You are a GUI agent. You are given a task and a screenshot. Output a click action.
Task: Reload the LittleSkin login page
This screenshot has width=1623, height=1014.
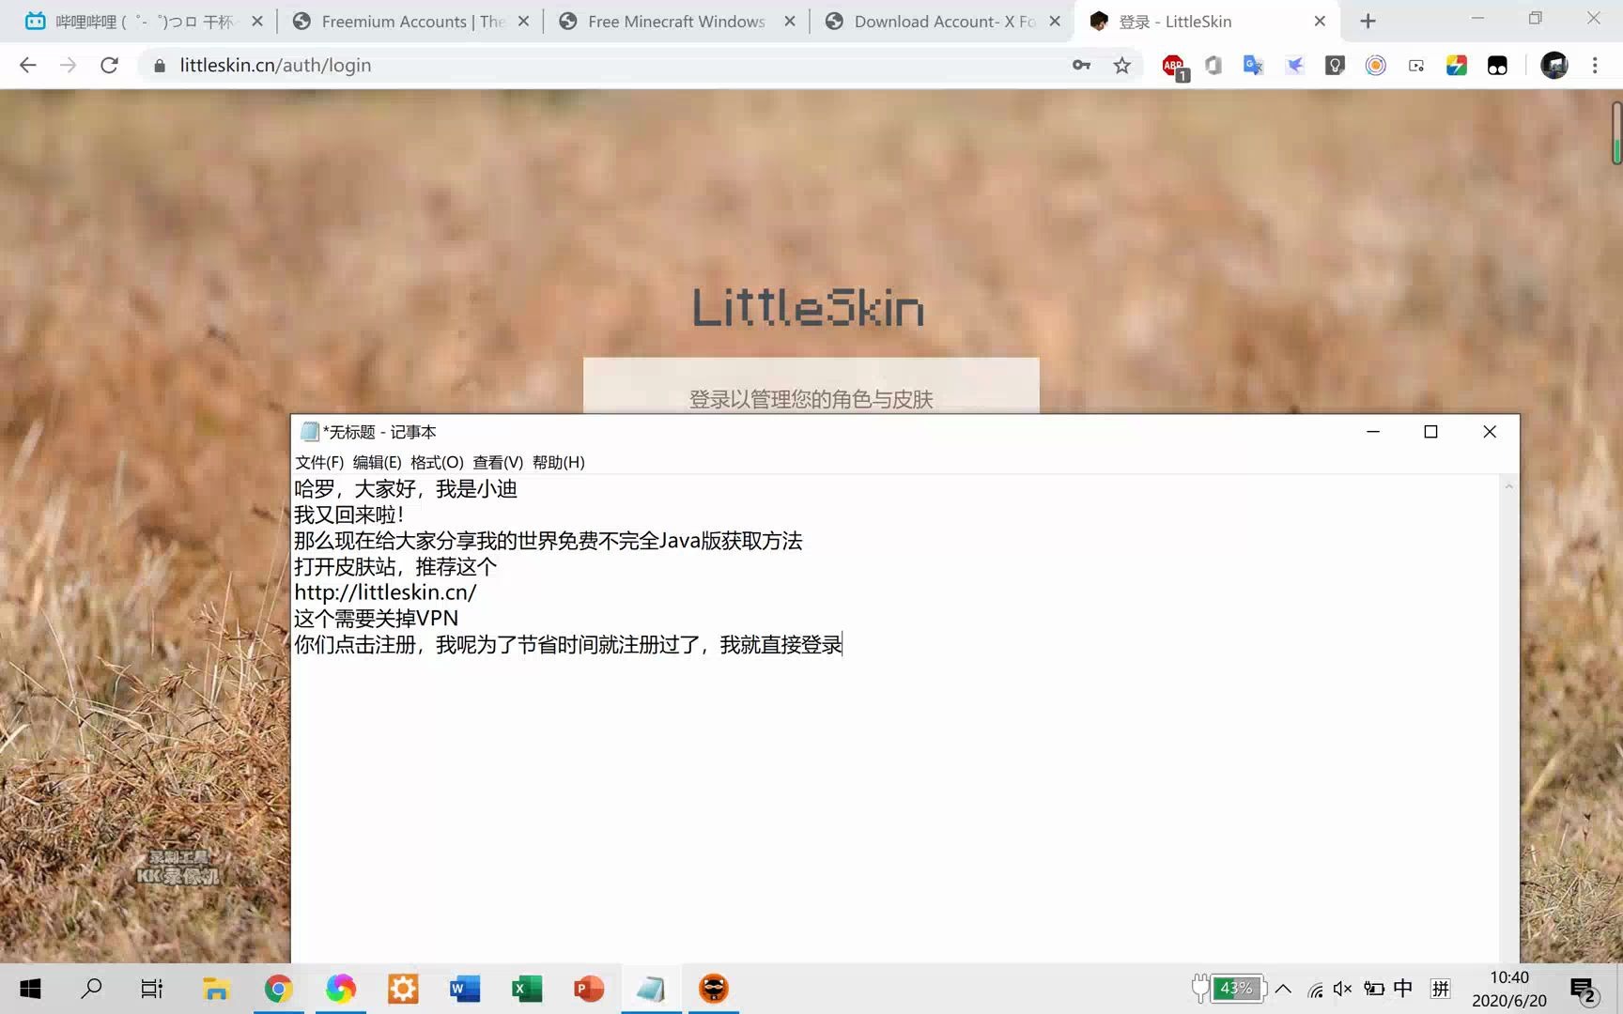[x=109, y=65]
